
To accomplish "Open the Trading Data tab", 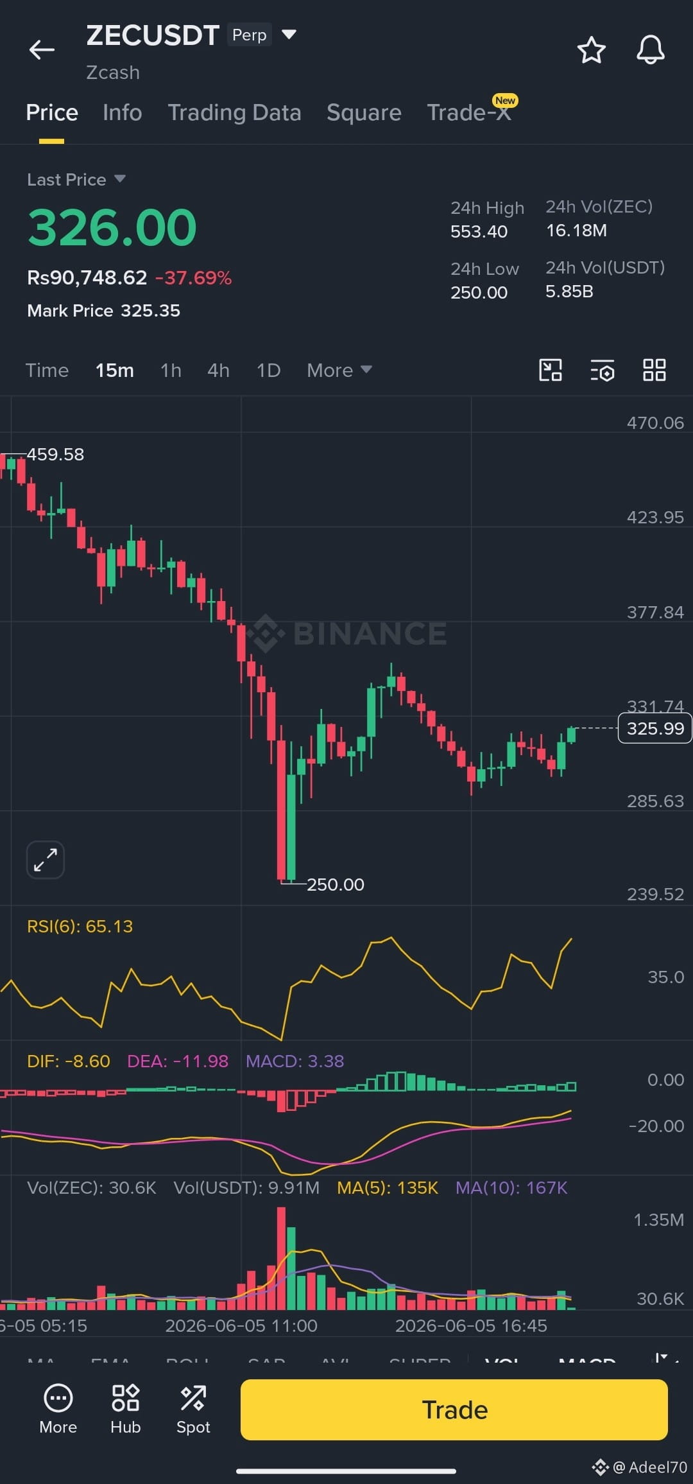I will click(234, 112).
